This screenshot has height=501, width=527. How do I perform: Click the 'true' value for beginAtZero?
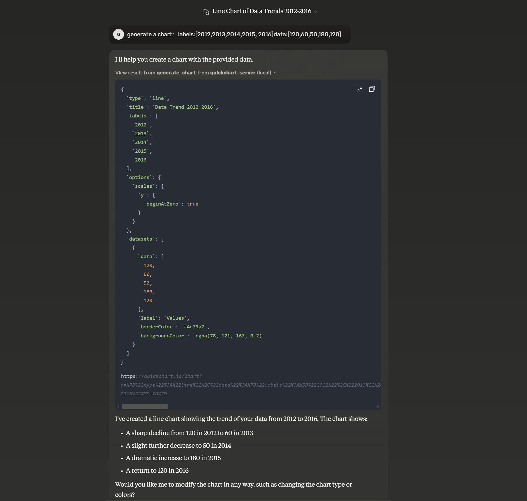(192, 204)
